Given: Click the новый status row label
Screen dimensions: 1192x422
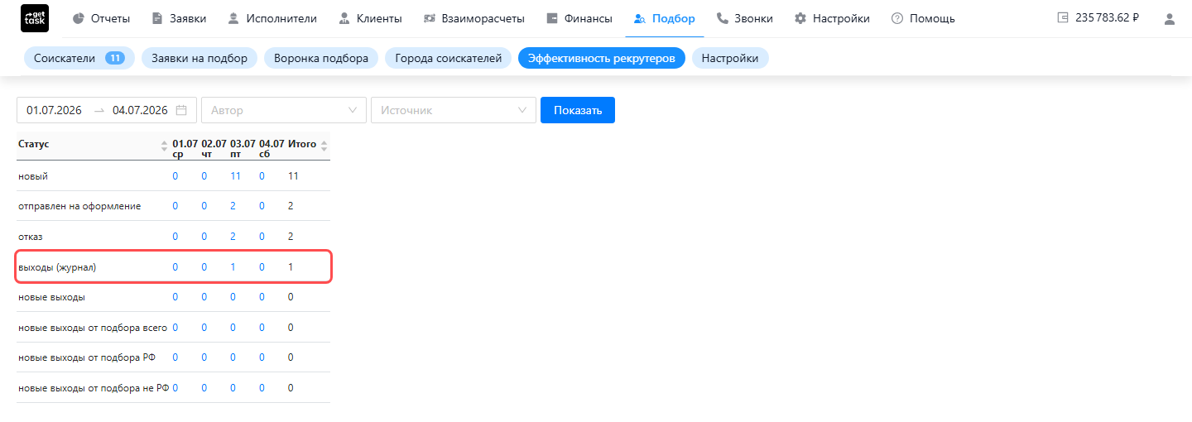Looking at the screenshot, I should (33, 176).
